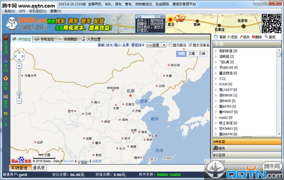
Task: Click the QR code in banner
Action: (x=272, y=24)
